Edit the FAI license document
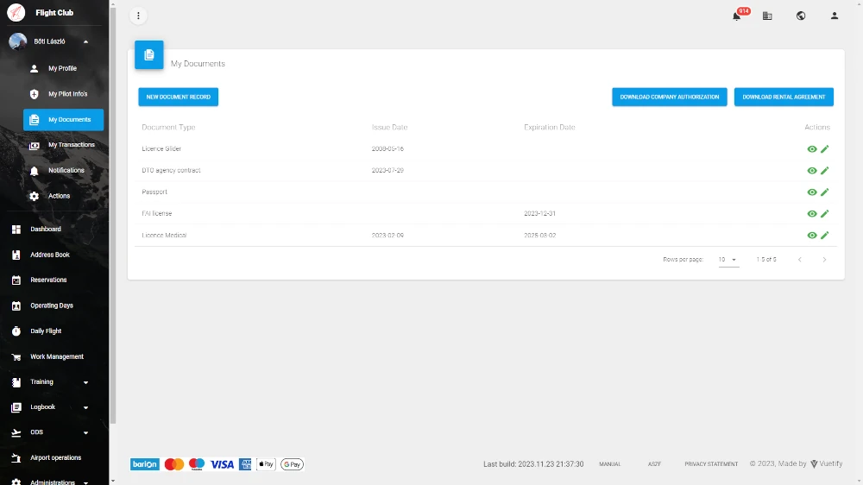Image resolution: width=863 pixels, height=485 pixels. [824, 214]
